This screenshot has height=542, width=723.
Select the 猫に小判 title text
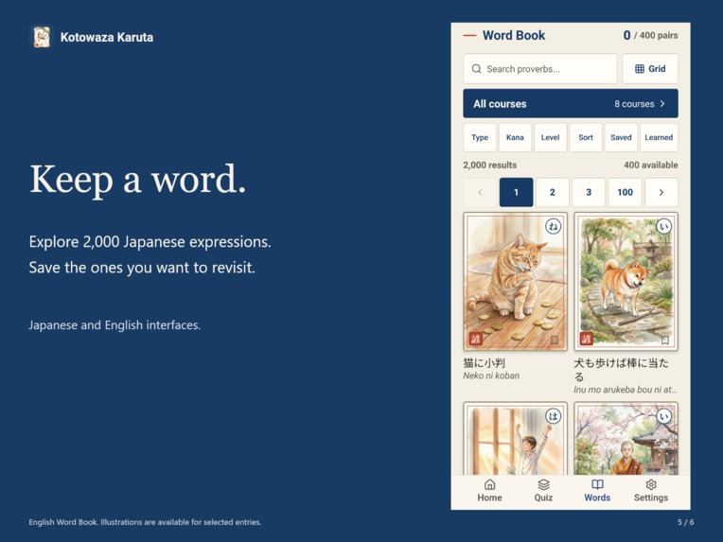coord(485,362)
